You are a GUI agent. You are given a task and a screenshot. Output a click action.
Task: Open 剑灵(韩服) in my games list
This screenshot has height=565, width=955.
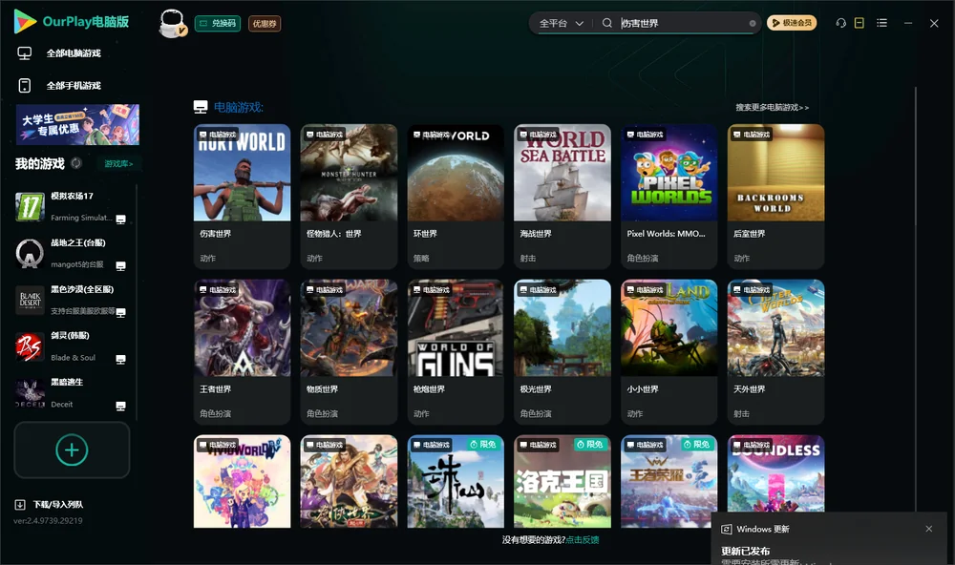pos(72,346)
